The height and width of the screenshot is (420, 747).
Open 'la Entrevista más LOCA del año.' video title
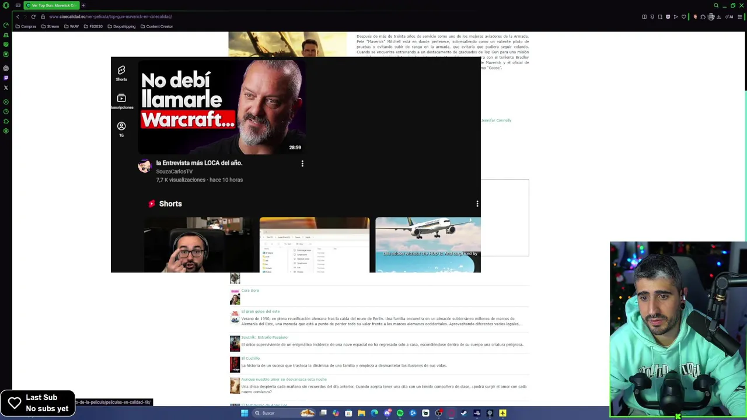199,163
